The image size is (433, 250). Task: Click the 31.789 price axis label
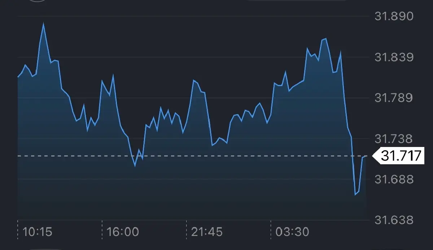tap(394, 98)
